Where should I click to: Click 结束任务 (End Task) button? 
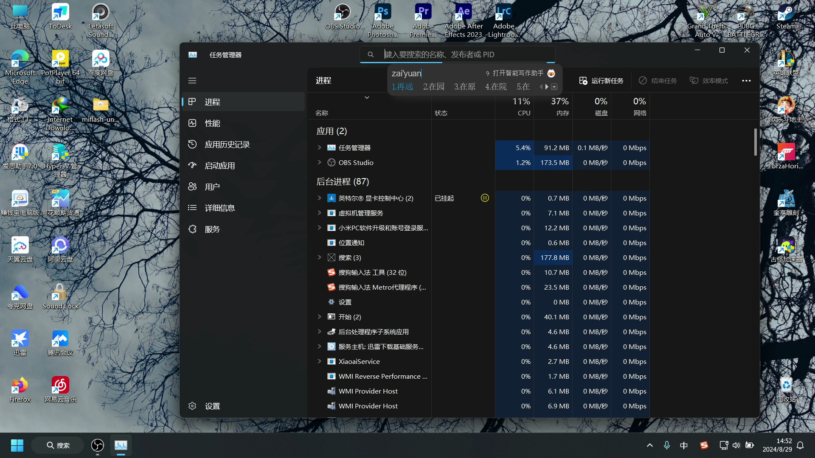pos(658,81)
